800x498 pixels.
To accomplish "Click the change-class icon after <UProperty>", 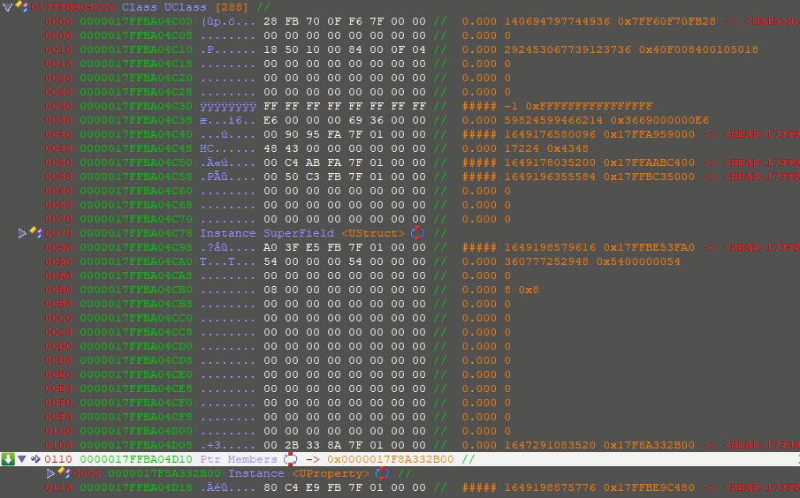I will 382,473.
